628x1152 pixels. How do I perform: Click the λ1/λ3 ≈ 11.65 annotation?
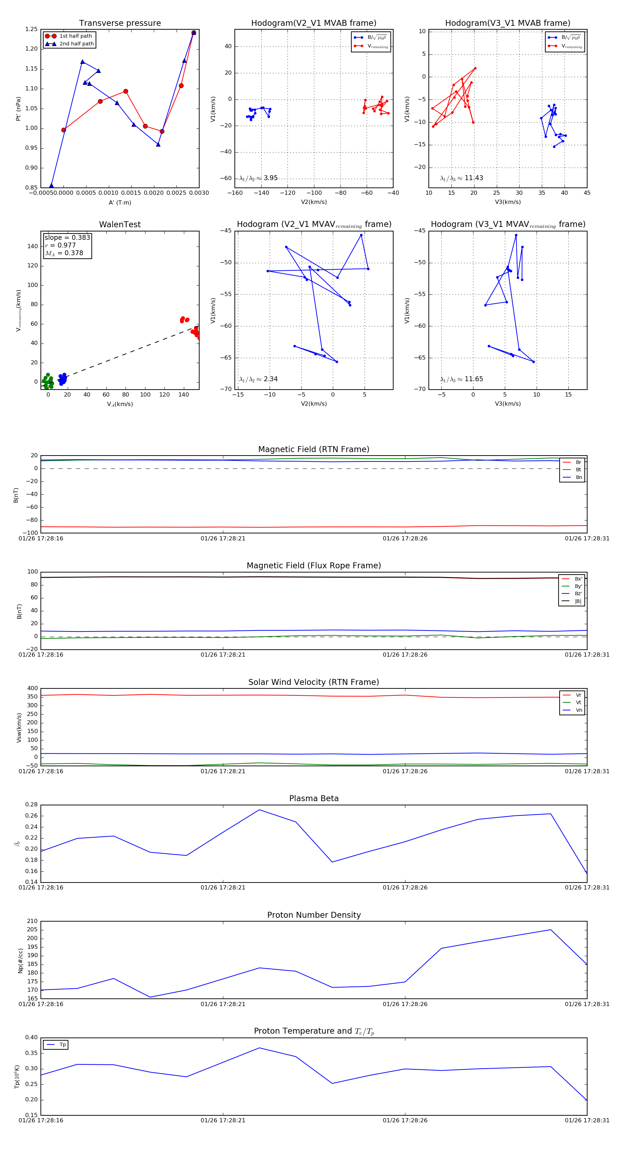point(462,379)
